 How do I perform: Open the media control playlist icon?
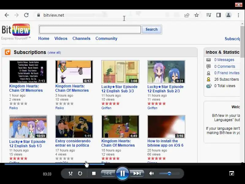click(209, 15)
